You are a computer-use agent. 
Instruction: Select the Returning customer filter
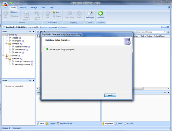point(22,64)
